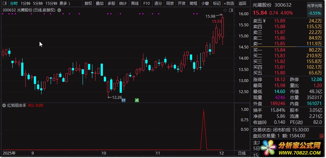Click the 12.26 low price label on chart

(117, 97)
